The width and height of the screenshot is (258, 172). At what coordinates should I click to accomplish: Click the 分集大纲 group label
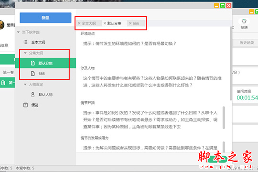click(x=36, y=53)
